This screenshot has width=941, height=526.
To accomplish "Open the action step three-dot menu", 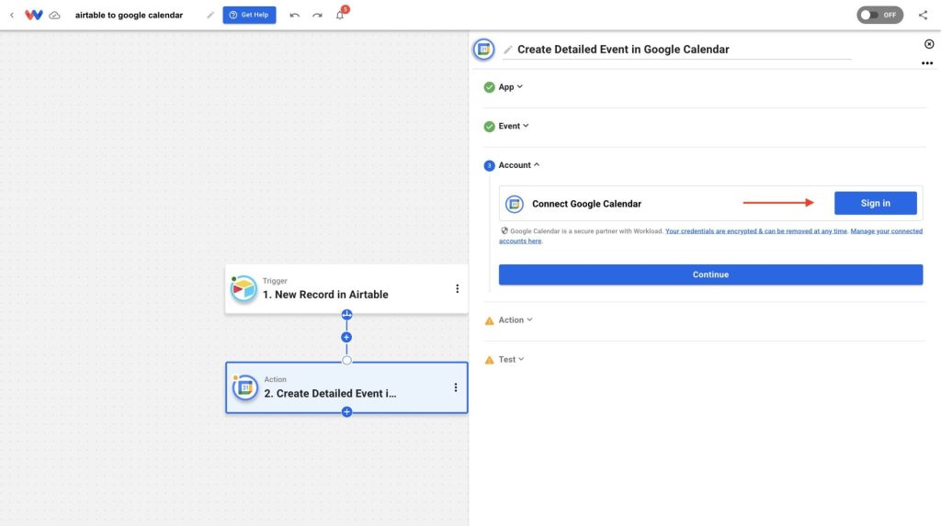I will click(x=456, y=387).
